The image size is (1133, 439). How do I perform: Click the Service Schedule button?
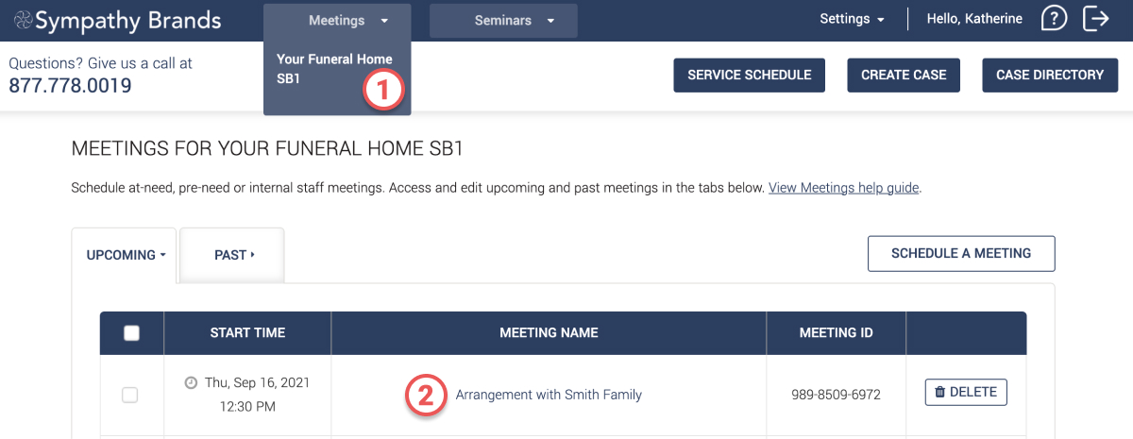tap(749, 76)
